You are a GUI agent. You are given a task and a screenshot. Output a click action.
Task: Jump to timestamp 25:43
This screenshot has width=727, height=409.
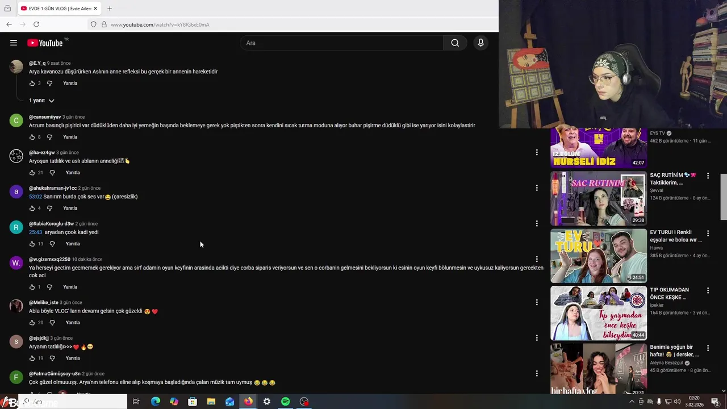(x=35, y=232)
